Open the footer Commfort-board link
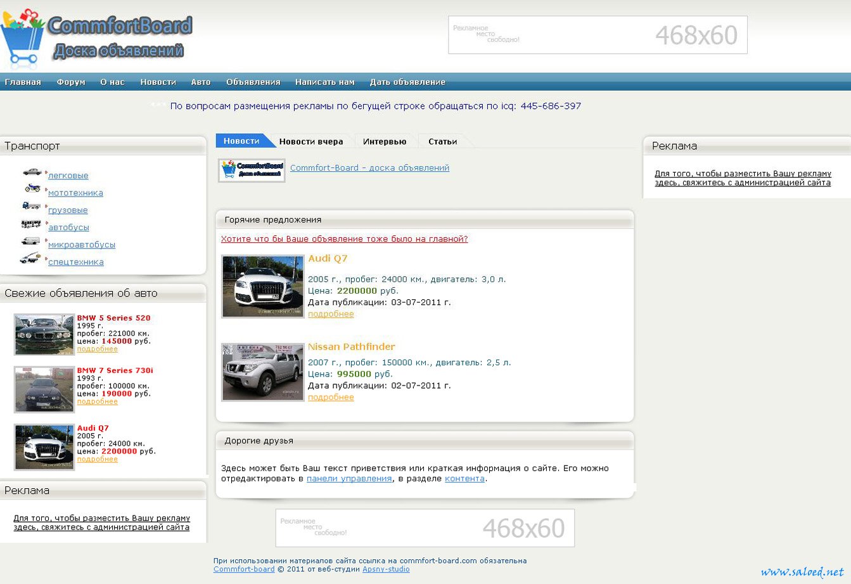The width and height of the screenshot is (851, 584). 244,569
